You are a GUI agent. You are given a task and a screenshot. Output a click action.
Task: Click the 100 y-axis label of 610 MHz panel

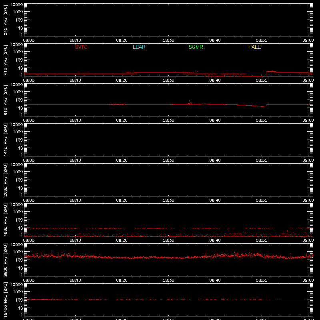(x=20, y=100)
